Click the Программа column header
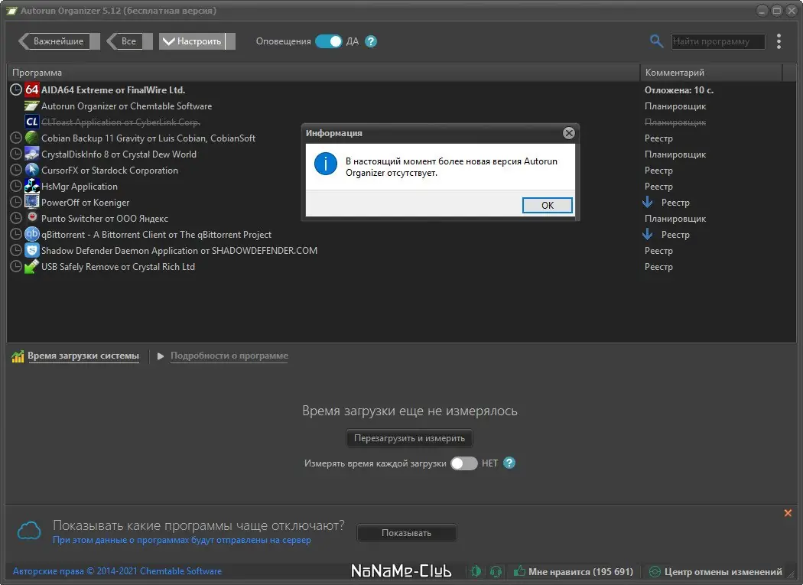The image size is (803, 585). [323, 73]
